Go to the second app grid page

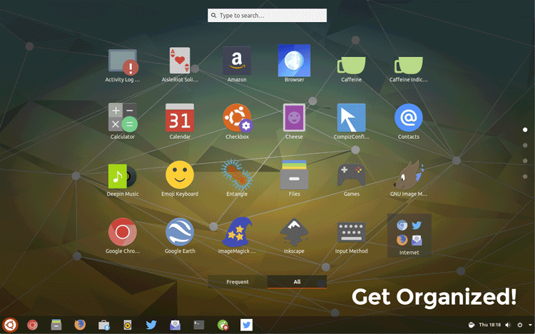[x=525, y=145]
